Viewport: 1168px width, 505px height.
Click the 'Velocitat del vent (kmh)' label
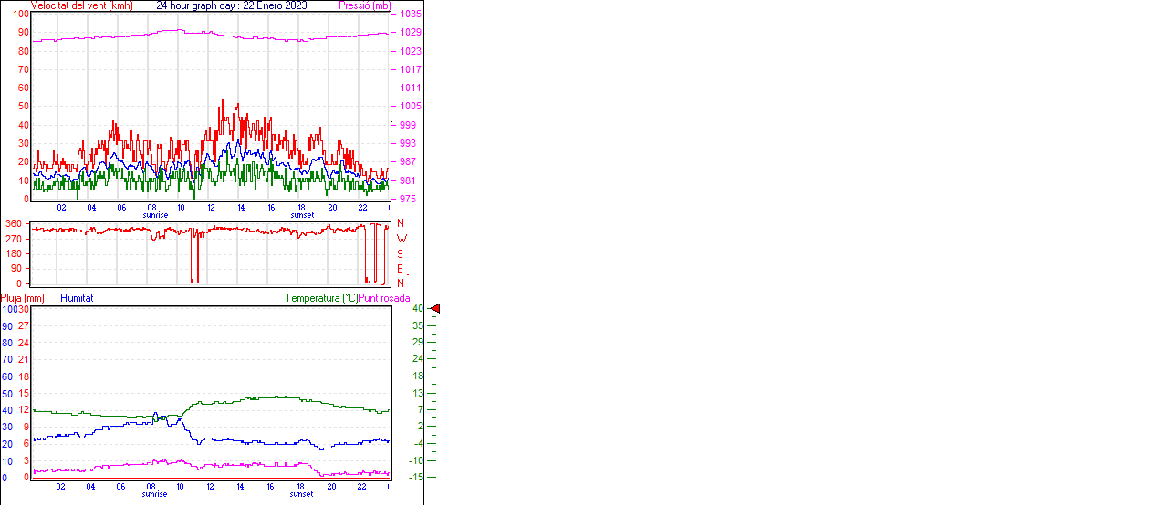click(82, 5)
